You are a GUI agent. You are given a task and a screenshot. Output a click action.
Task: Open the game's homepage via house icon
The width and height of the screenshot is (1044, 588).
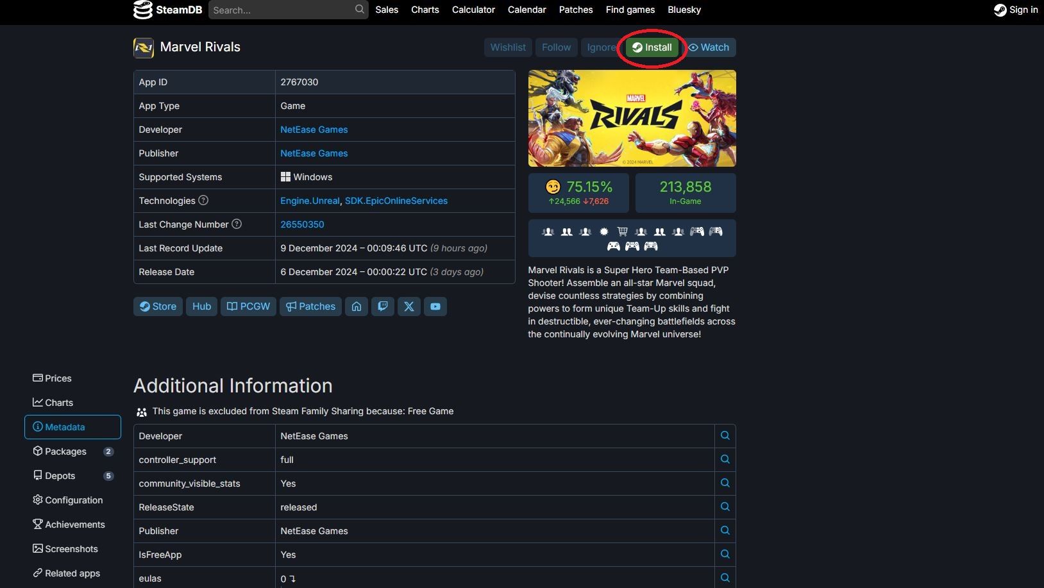pos(357,307)
